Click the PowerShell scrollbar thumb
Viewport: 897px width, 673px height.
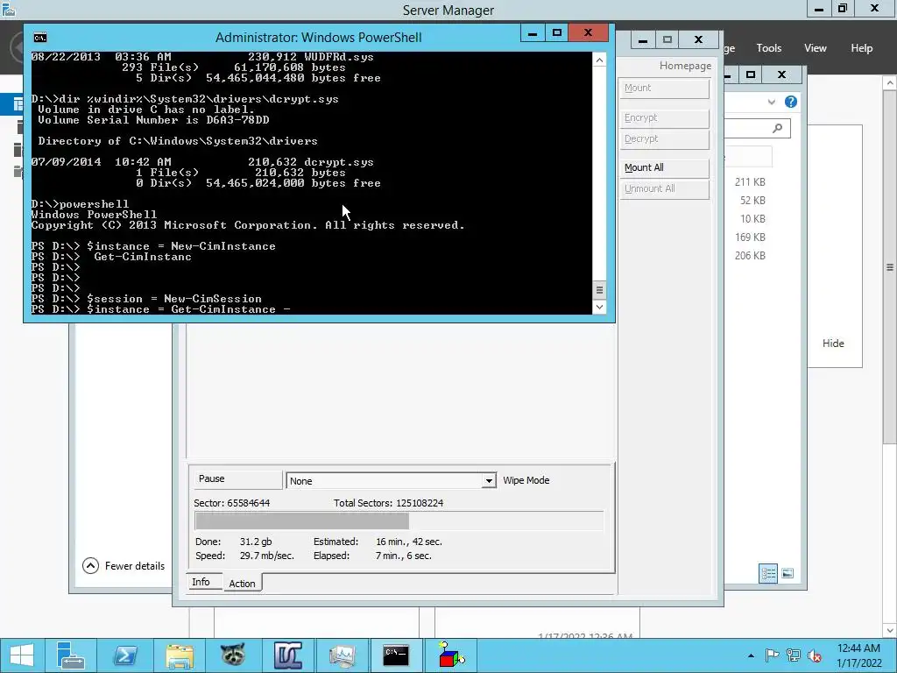599,290
